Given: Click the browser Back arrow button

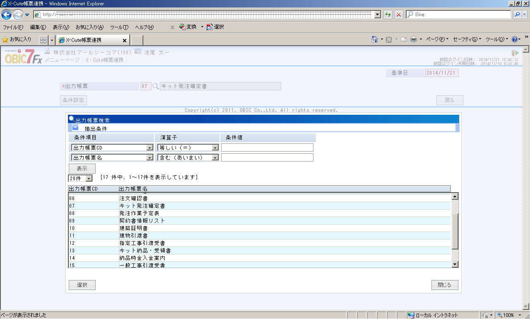Looking at the screenshot, I should click(x=7, y=15).
